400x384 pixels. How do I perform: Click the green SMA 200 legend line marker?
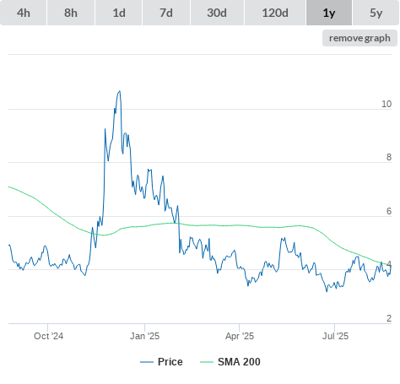(x=207, y=362)
